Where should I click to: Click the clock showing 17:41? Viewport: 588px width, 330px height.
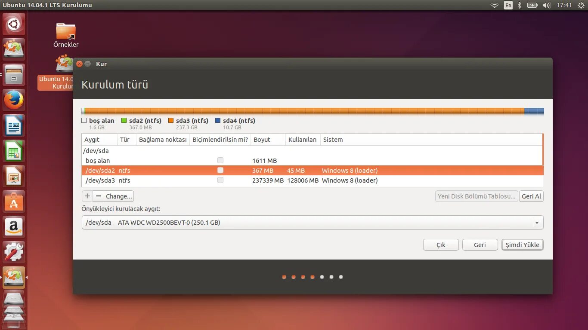564,5
